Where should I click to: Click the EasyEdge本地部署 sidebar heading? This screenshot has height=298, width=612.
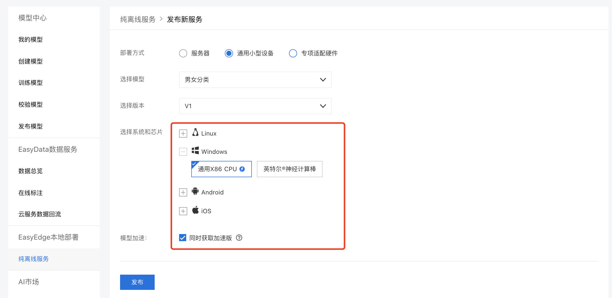point(49,237)
